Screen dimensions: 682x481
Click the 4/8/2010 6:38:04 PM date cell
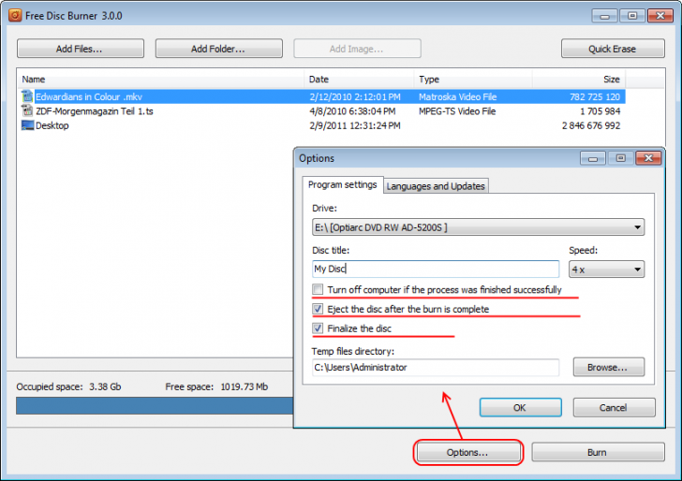pos(352,111)
